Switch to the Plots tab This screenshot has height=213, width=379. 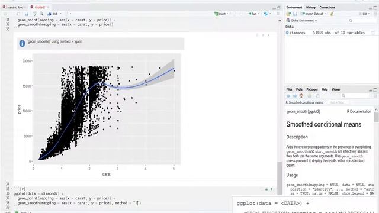tap(299, 89)
